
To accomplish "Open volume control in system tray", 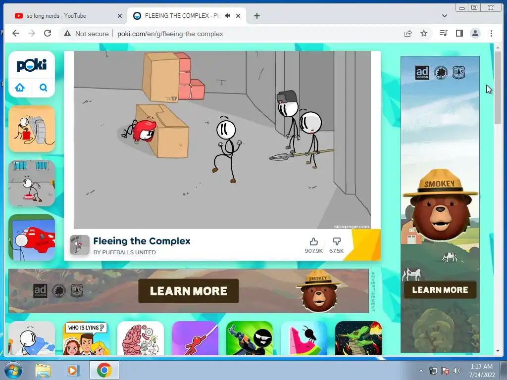I will [457, 371].
